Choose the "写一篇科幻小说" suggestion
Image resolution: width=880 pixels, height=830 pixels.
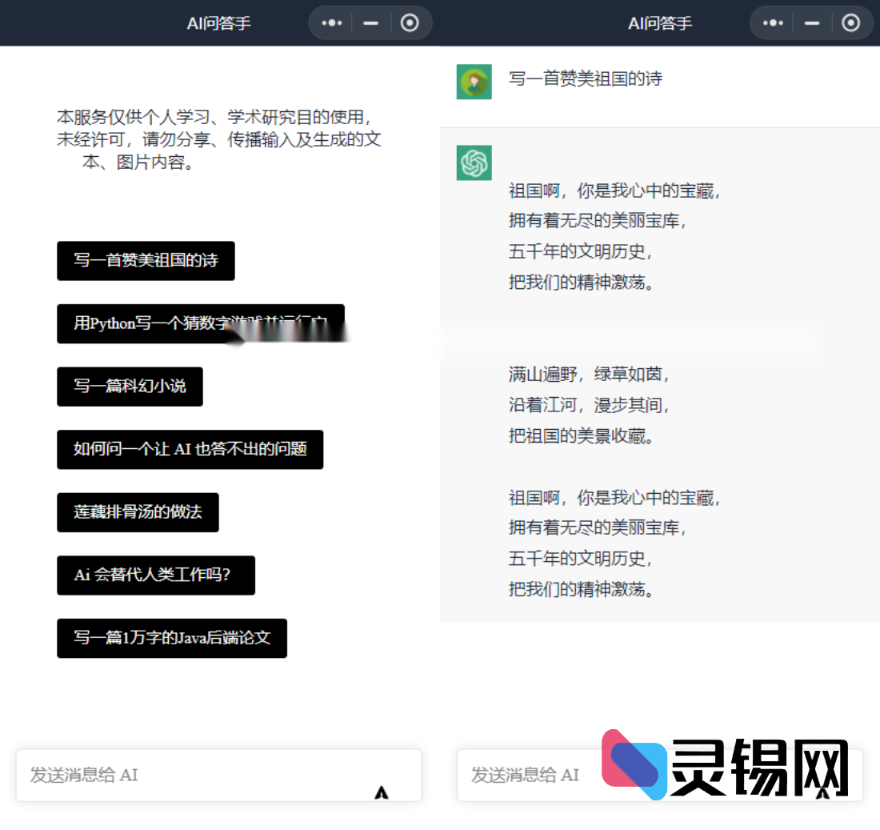130,387
